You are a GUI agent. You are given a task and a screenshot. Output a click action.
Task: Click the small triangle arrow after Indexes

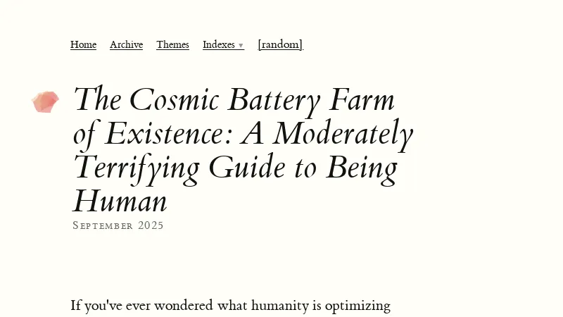click(241, 46)
